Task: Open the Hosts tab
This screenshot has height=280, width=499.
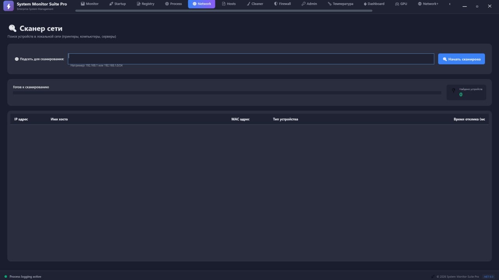Action: pos(229,4)
